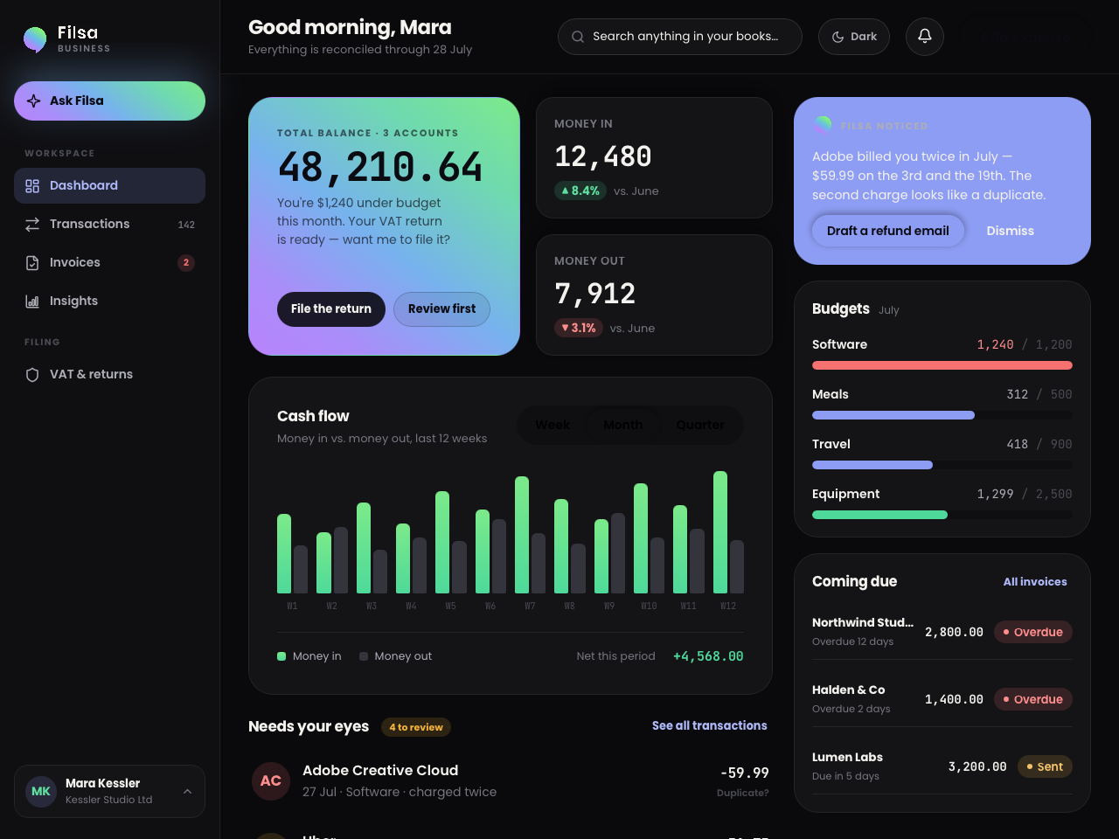Switch cash flow chart to Week
1119x839 pixels.
pos(552,425)
